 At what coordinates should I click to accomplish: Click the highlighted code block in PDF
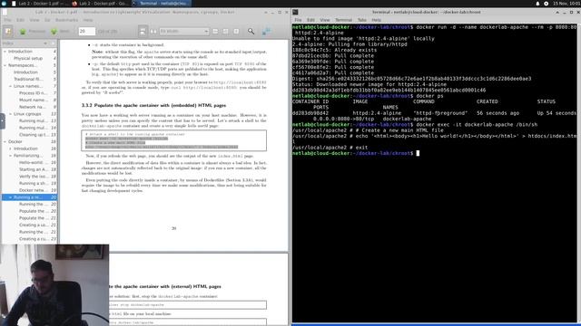[173, 140]
